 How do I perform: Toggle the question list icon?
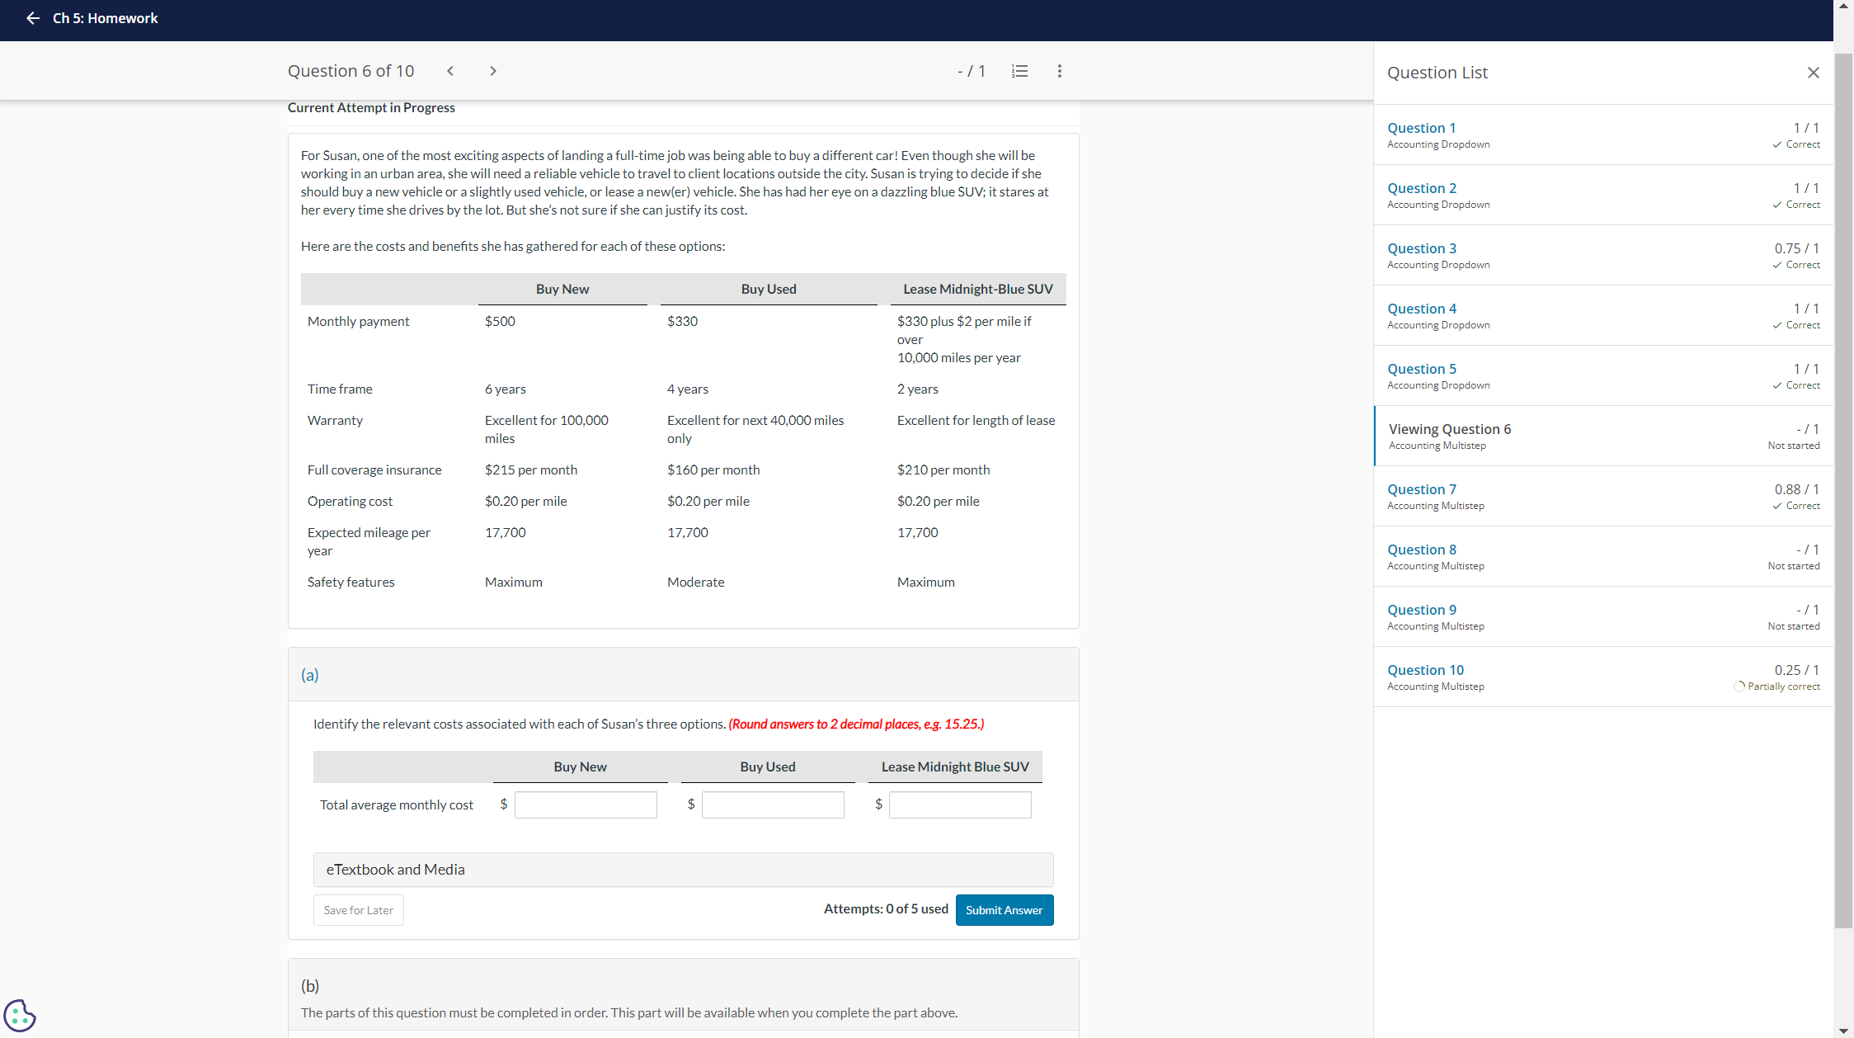click(1019, 71)
